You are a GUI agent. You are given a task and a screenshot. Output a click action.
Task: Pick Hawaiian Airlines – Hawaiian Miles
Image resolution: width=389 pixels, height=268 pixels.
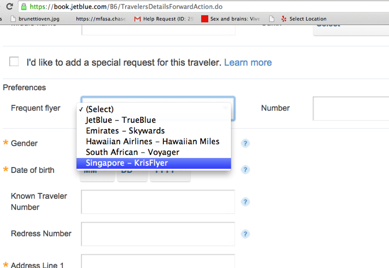154,141
